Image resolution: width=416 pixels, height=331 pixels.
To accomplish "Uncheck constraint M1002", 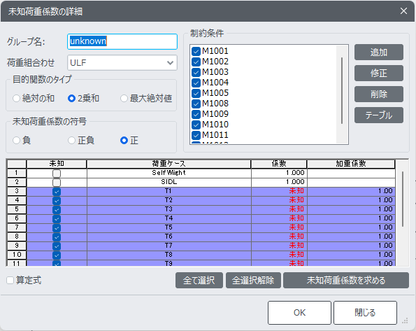I will 196,62.
